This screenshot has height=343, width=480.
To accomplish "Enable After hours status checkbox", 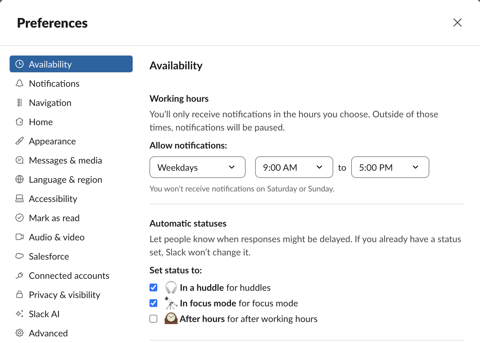I will click(x=153, y=319).
